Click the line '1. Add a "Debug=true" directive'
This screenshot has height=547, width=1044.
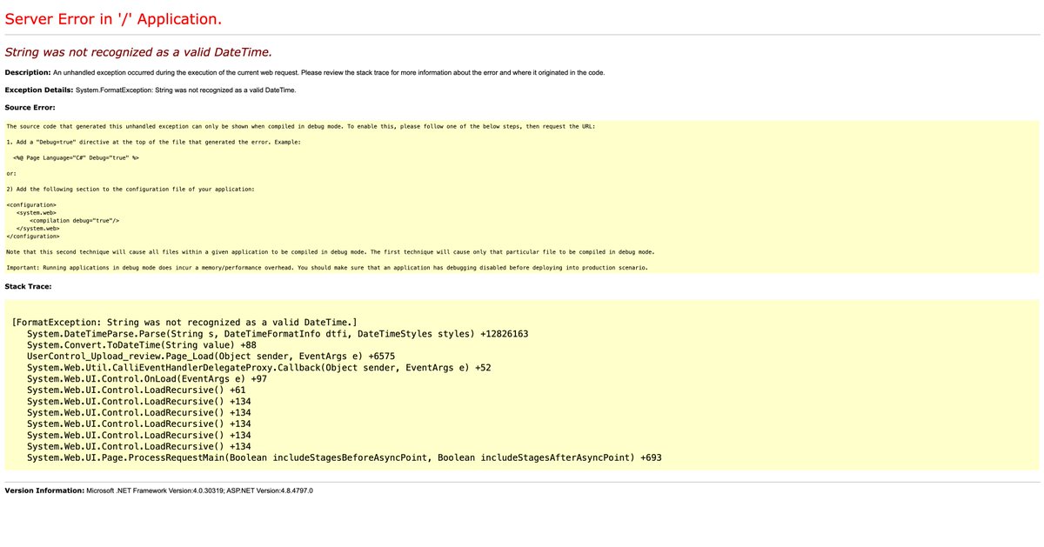[153, 143]
